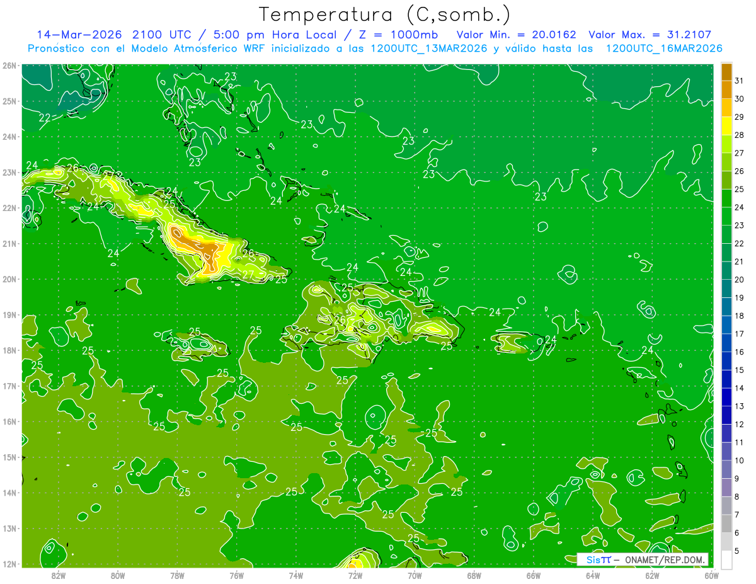Click the color bar label "31"

(x=740, y=81)
